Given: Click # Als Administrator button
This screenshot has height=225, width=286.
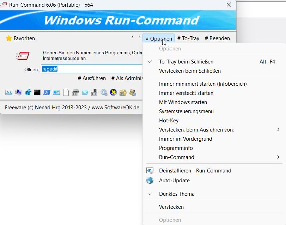Looking at the screenshot, I should (x=127, y=78).
